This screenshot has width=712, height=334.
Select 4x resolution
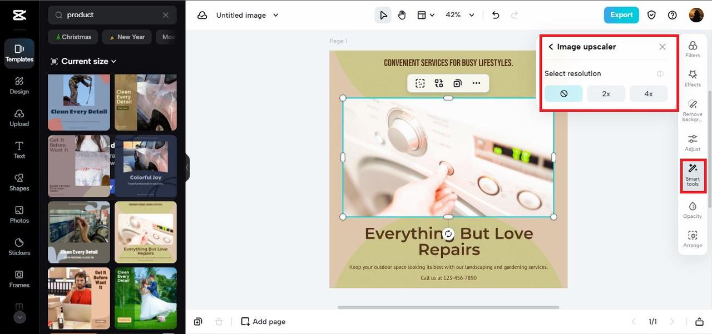click(x=649, y=94)
